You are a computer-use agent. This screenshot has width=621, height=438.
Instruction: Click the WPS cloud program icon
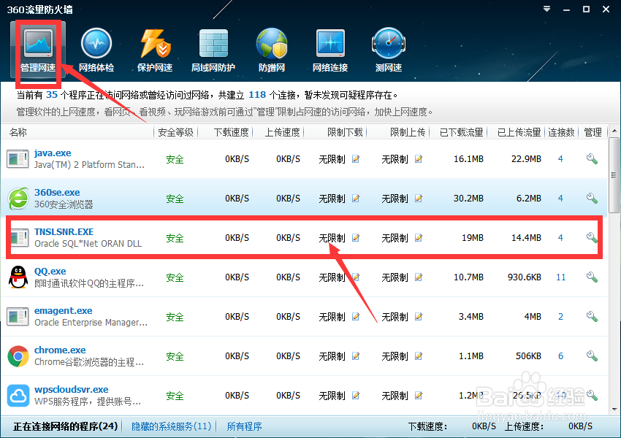(x=18, y=395)
